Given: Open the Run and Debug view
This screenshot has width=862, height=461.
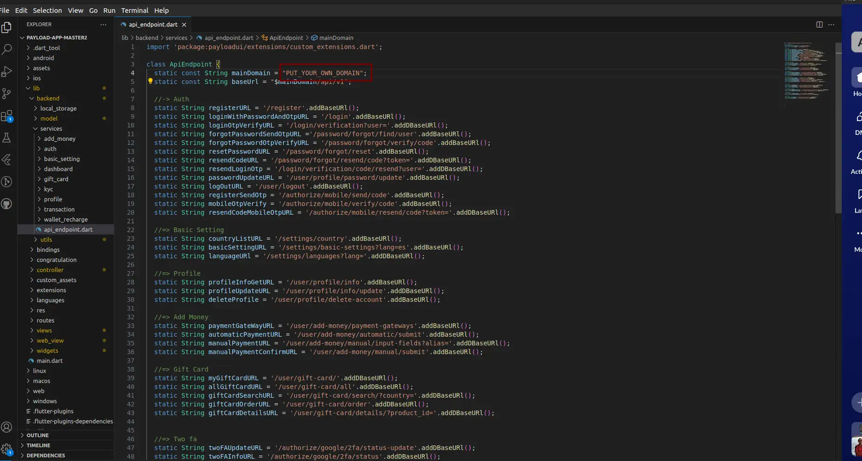Looking at the screenshot, I should point(7,72).
